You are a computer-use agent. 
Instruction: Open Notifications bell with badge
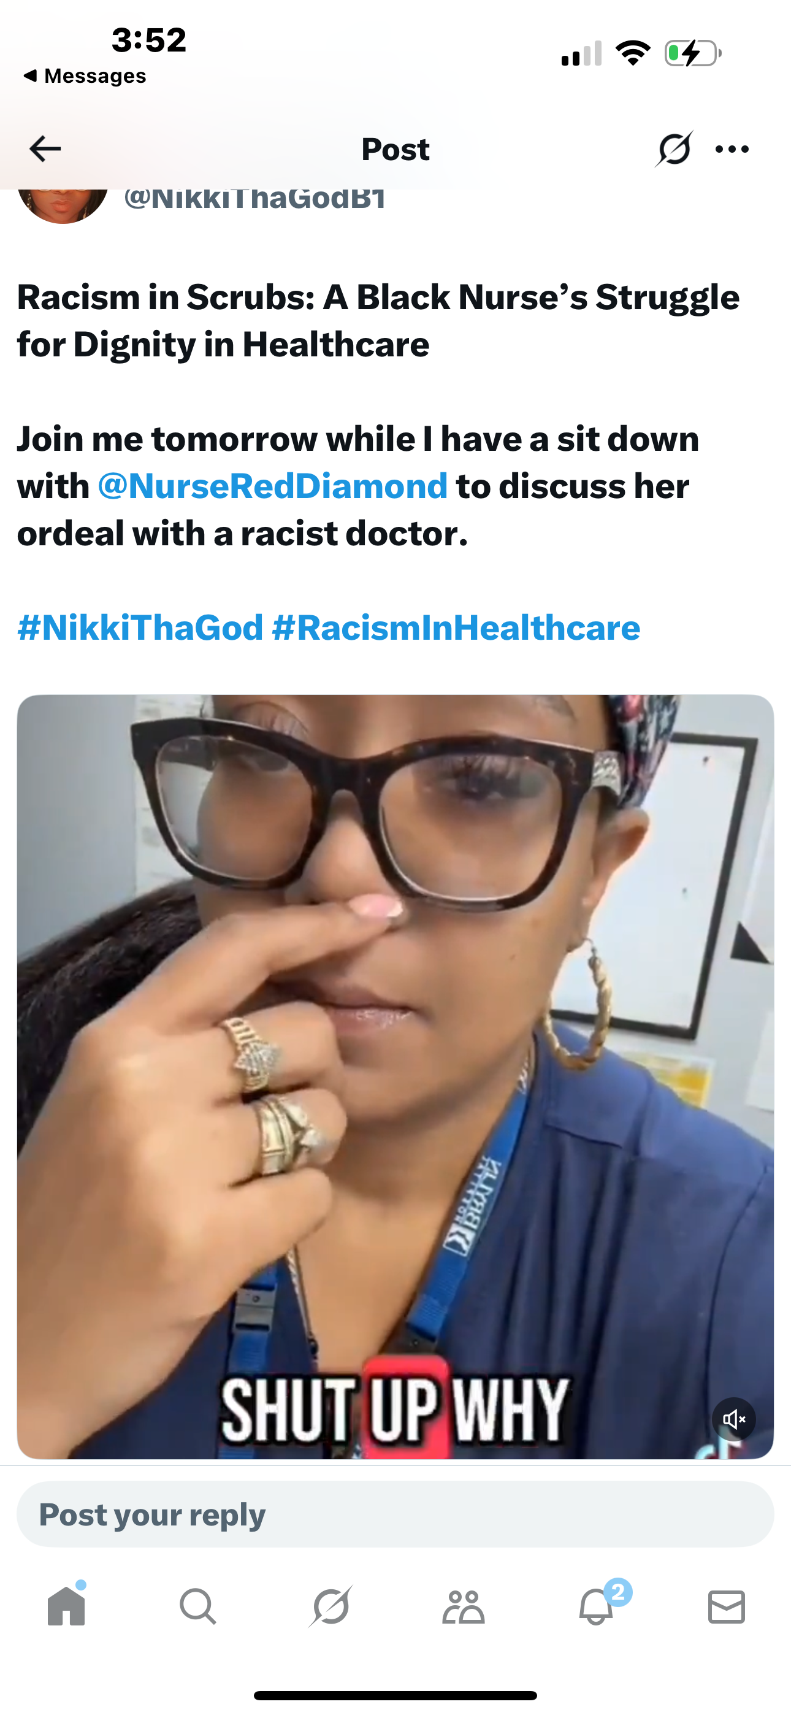coord(596,1606)
